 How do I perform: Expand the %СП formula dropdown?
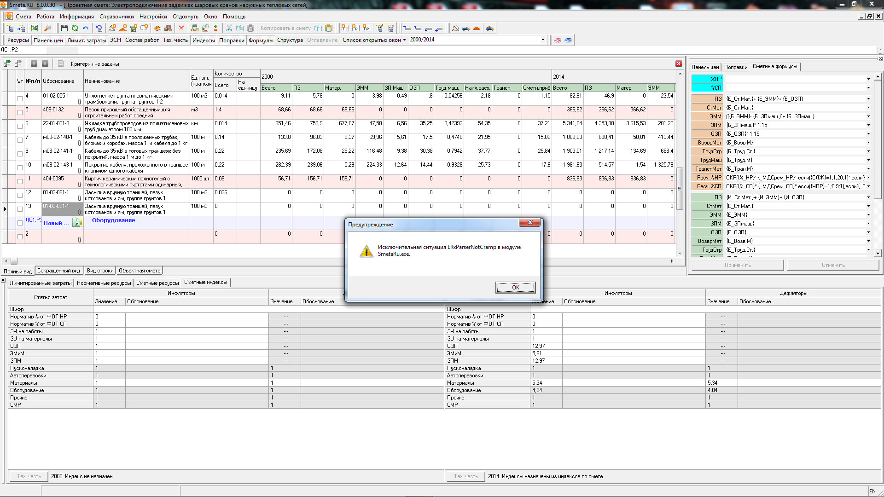pyautogui.click(x=869, y=88)
